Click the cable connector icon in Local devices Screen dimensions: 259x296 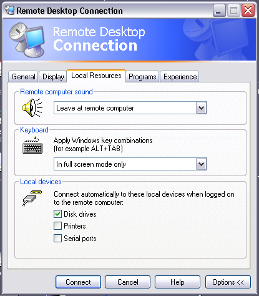[x=32, y=198]
